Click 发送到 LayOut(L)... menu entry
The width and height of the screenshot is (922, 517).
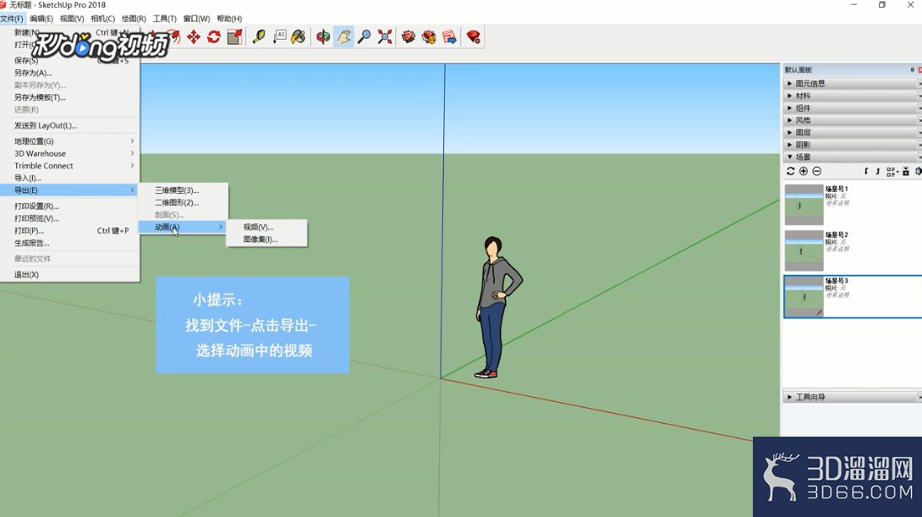pyautogui.click(x=70, y=125)
